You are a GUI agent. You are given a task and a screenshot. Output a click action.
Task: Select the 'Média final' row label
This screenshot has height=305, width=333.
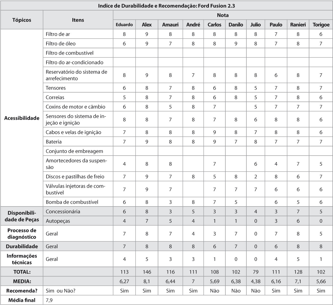22,300
